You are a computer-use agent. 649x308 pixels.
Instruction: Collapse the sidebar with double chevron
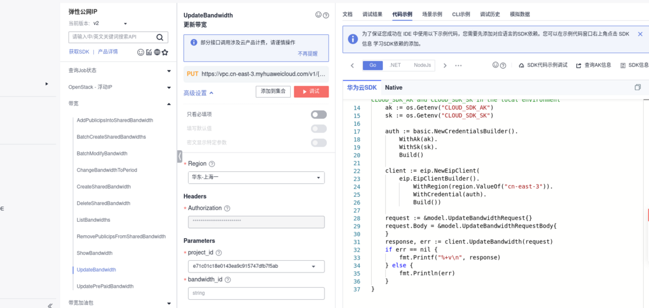click(50, 306)
